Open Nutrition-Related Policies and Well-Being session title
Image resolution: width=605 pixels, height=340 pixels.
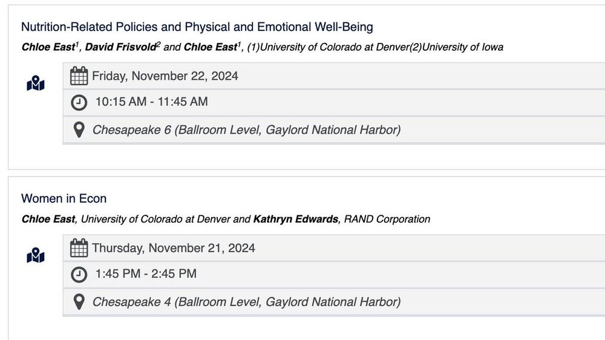coord(197,27)
